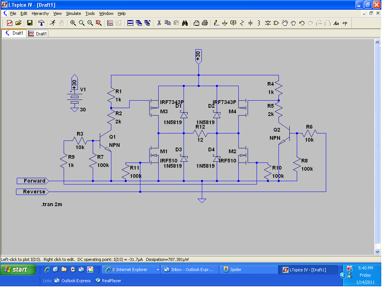Open the File menu
The height and width of the screenshot is (287, 388).
click(x=13, y=13)
